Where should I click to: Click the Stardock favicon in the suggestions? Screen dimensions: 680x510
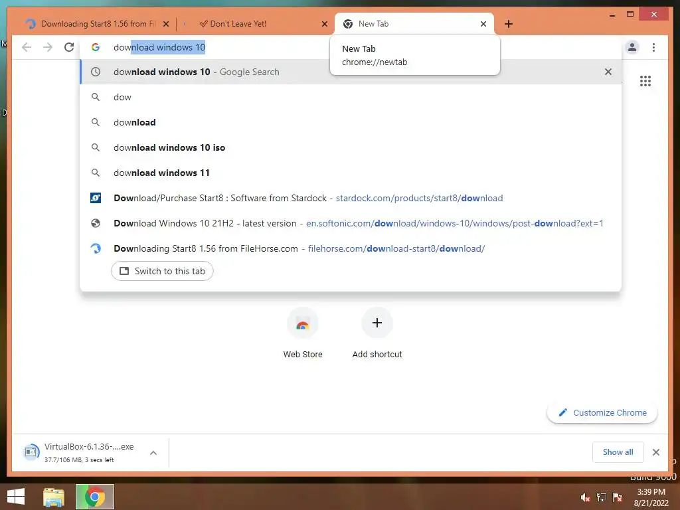pyautogui.click(x=96, y=198)
